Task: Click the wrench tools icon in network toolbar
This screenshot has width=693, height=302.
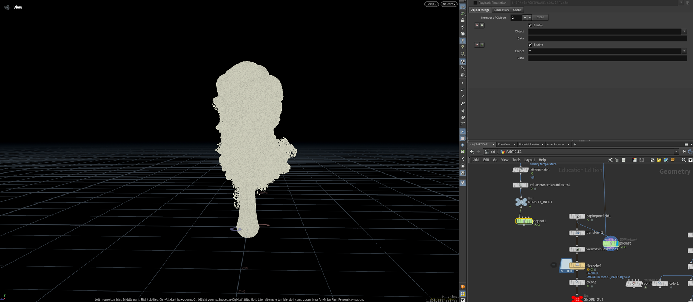Action: click(610, 160)
